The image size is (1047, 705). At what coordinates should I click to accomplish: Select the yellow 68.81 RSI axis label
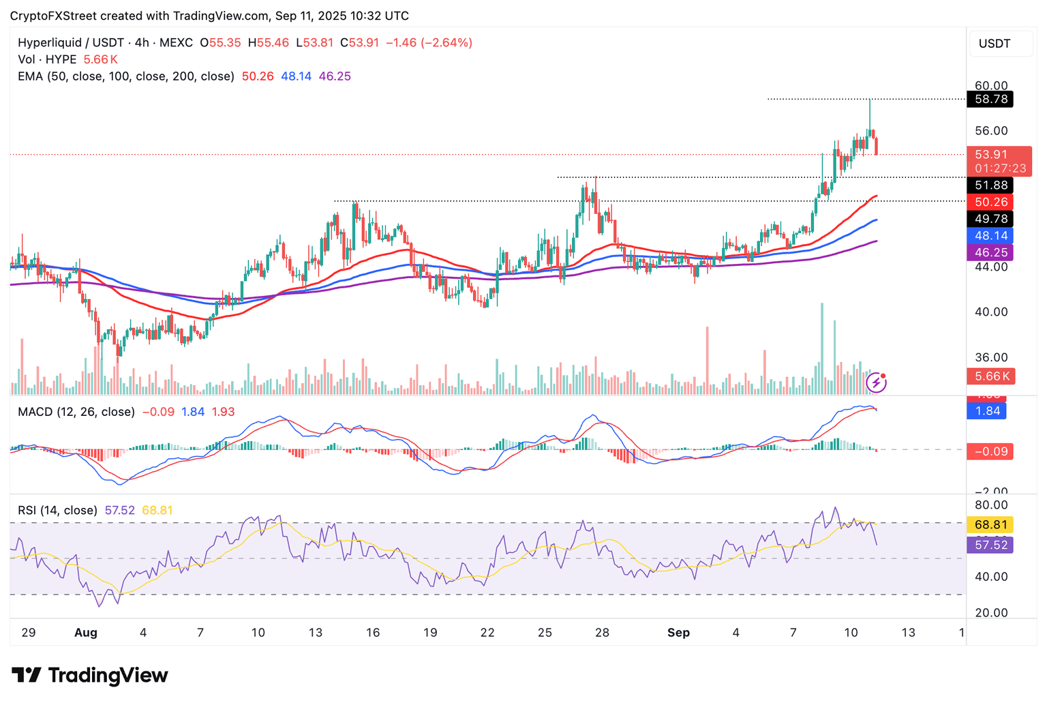(990, 525)
